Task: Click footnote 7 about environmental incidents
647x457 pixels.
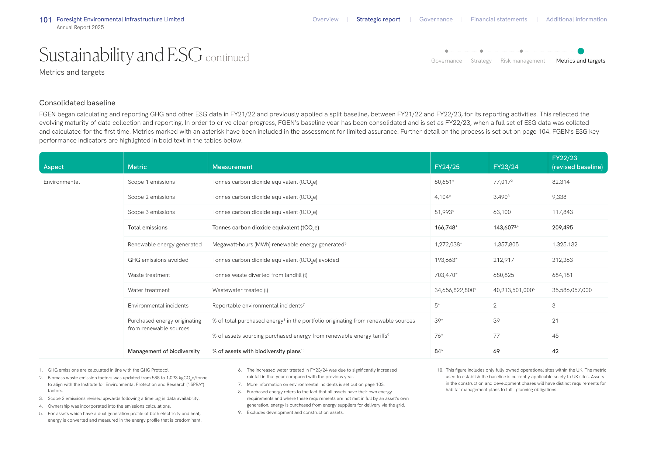Action: (311, 384)
